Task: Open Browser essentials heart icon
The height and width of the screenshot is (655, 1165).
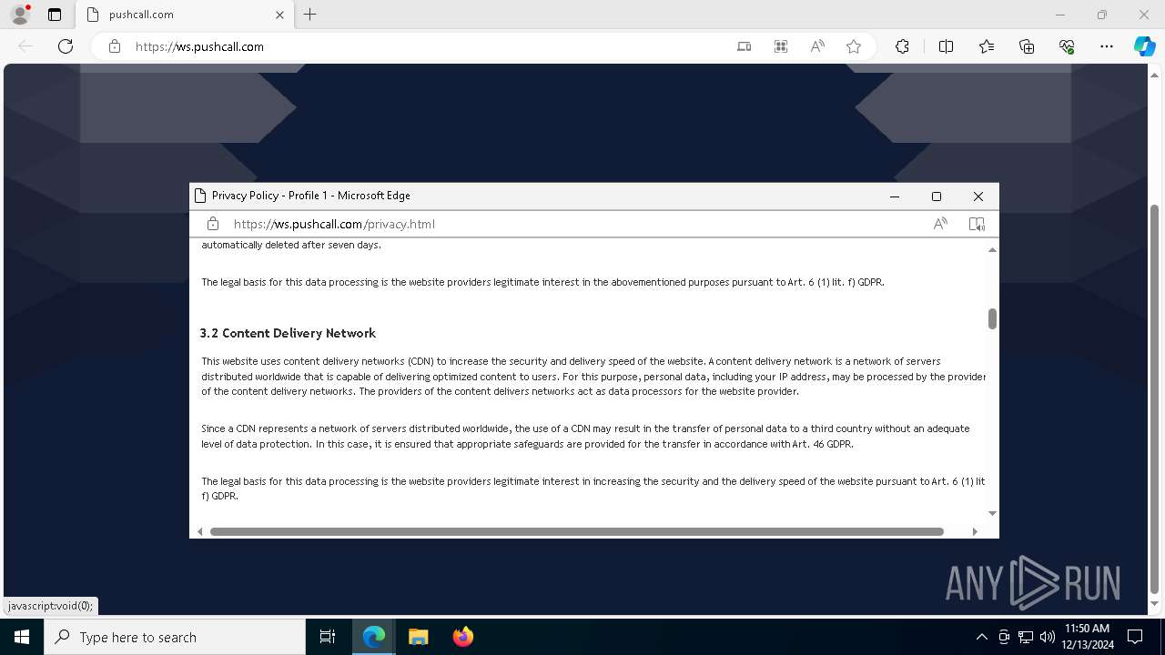Action: pyautogui.click(x=1067, y=46)
